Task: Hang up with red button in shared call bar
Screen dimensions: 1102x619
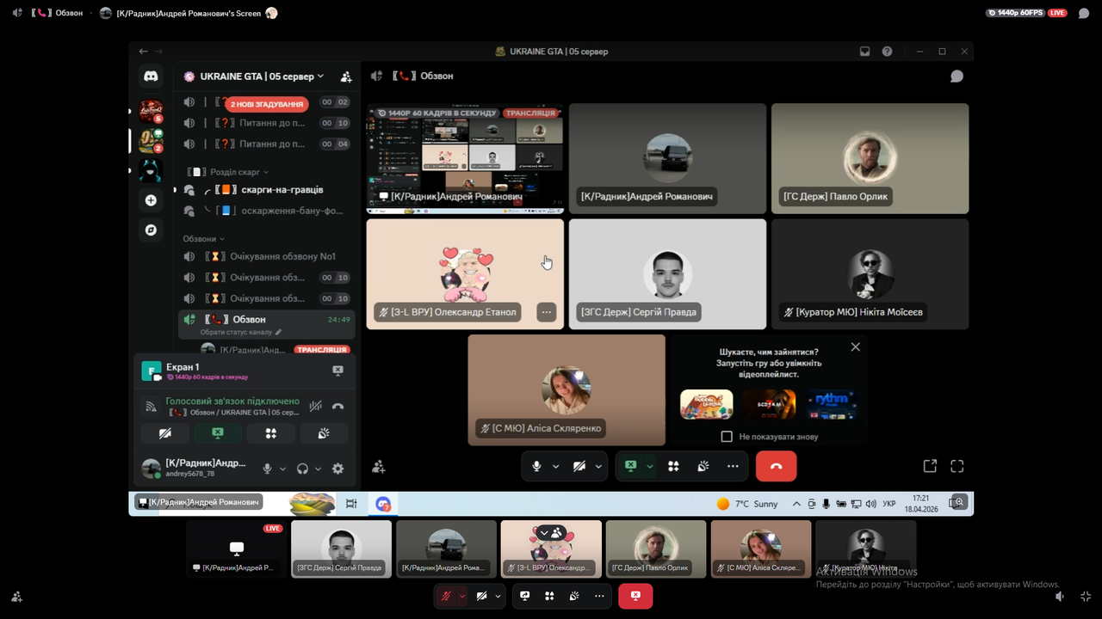Action: coord(776,466)
